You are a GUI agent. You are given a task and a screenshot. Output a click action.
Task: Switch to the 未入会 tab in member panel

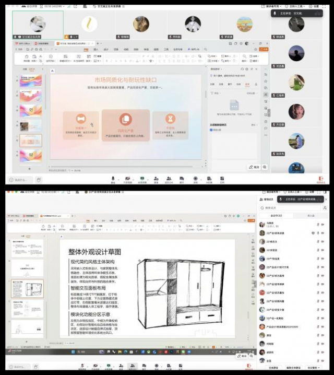click(311, 215)
